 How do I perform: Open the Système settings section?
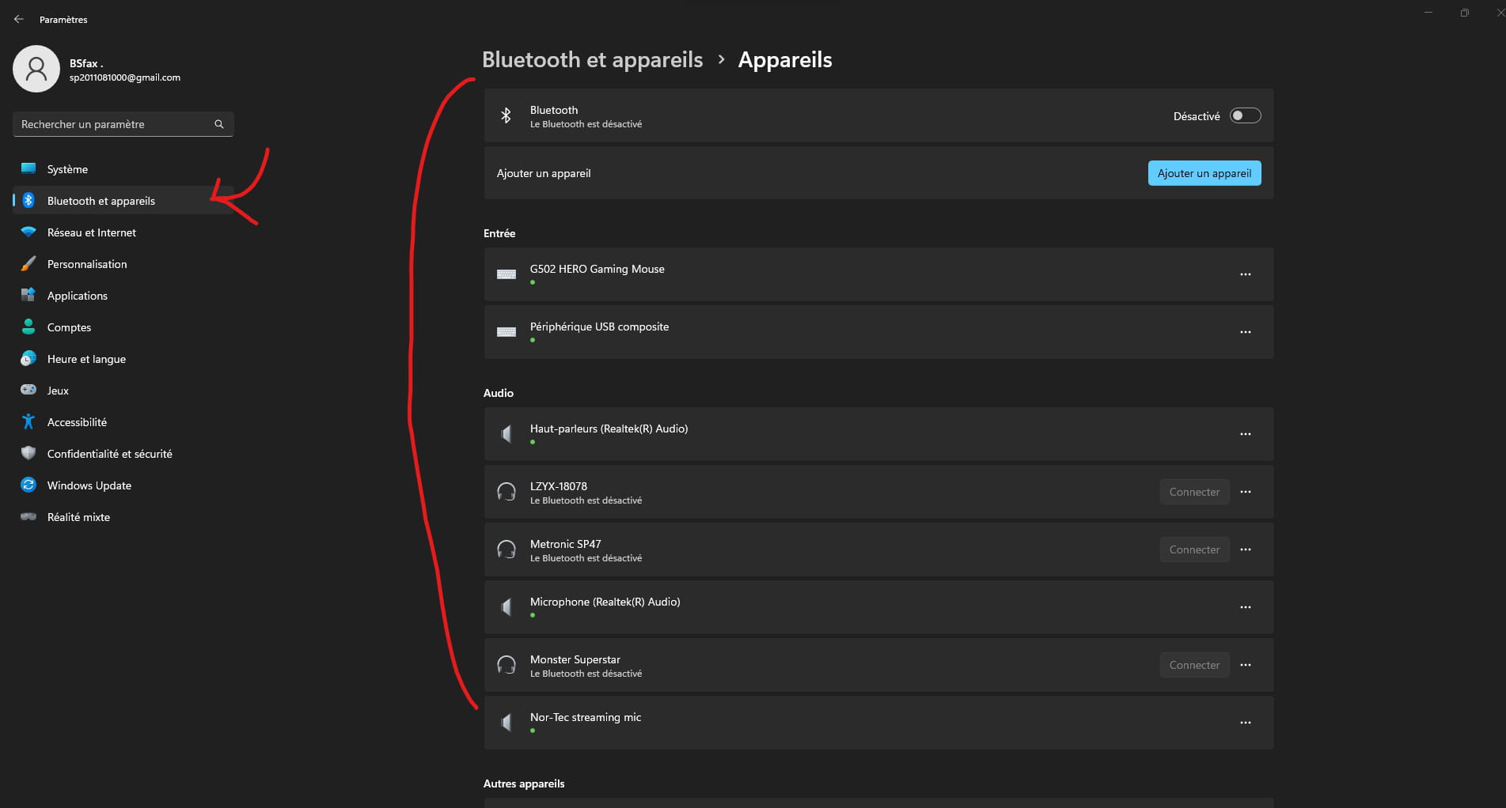pos(67,169)
